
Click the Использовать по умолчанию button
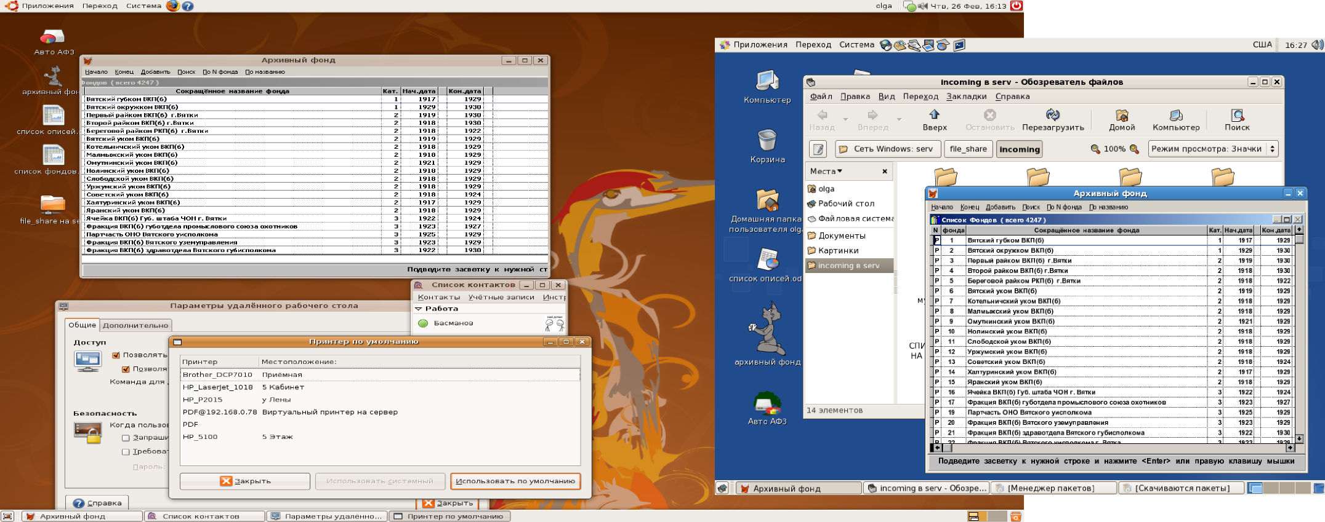(515, 481)
